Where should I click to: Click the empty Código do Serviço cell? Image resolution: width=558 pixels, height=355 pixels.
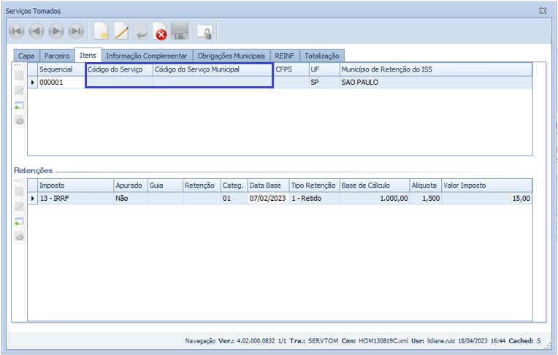coord(119,83)
